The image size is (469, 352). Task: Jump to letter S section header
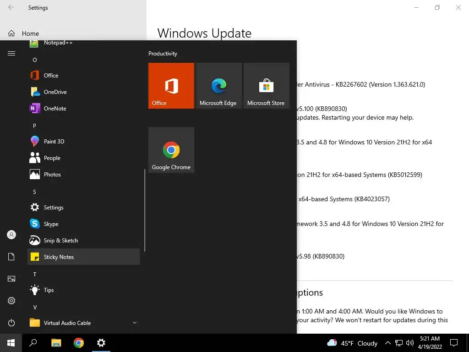point(35,192)
